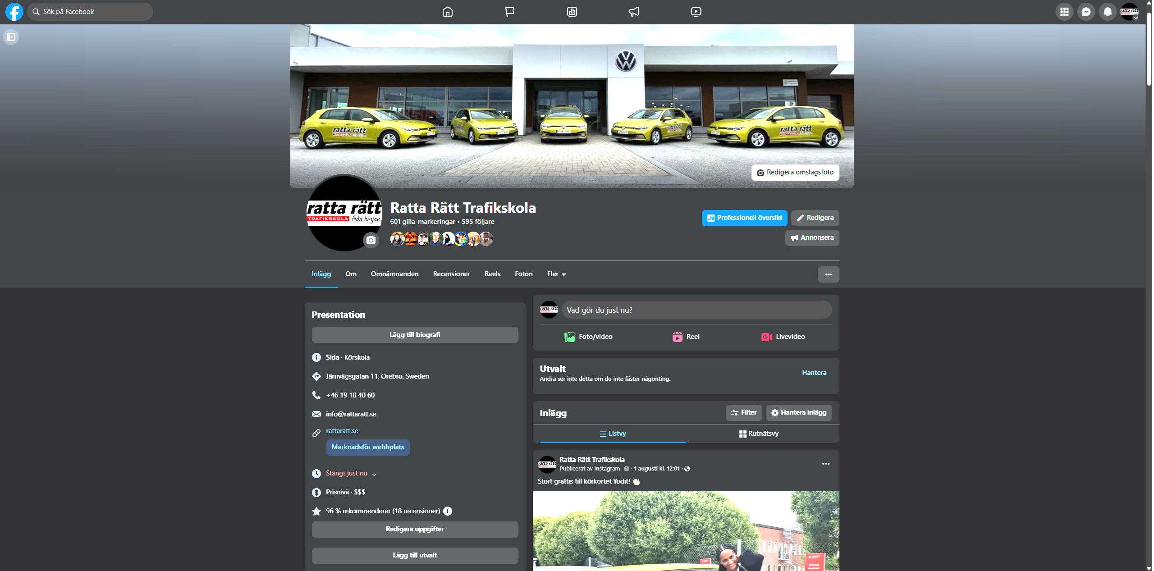Open the Foton tab
Viewport: 1154px width, 571px height.
click(523, 274)
